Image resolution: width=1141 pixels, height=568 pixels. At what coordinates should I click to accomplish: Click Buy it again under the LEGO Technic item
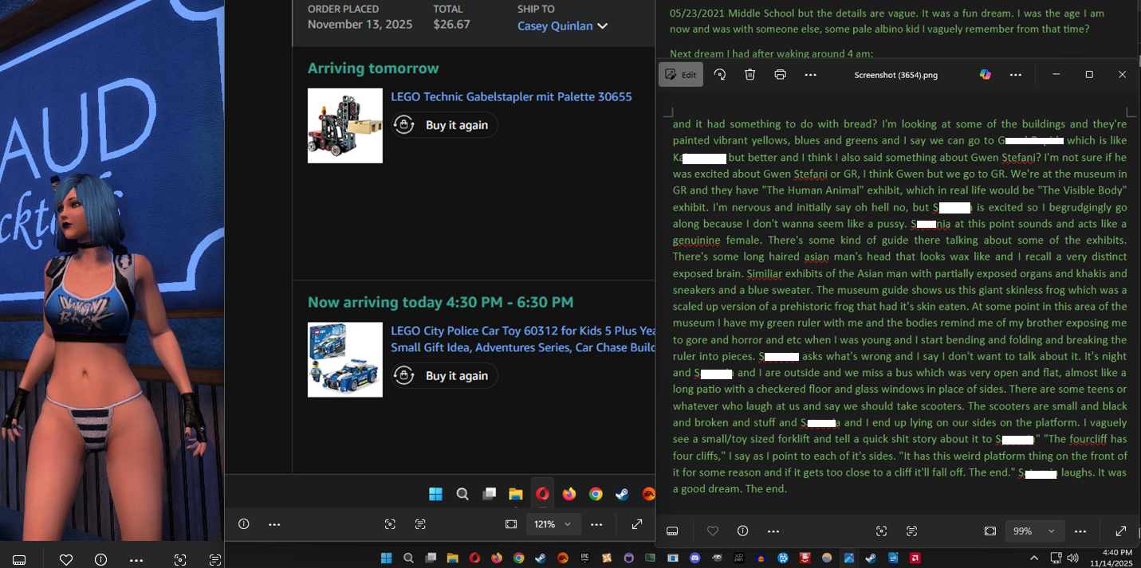(x=445, y=125)
